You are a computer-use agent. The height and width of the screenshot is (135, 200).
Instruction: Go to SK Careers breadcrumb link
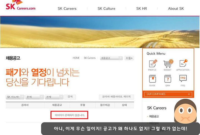point(90,58)
